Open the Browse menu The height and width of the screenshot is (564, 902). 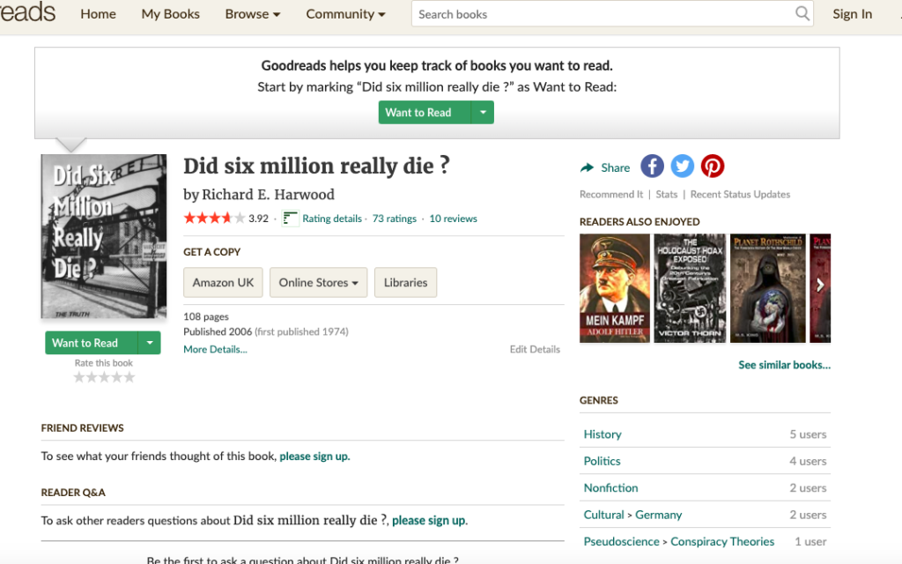click(253, 14)
